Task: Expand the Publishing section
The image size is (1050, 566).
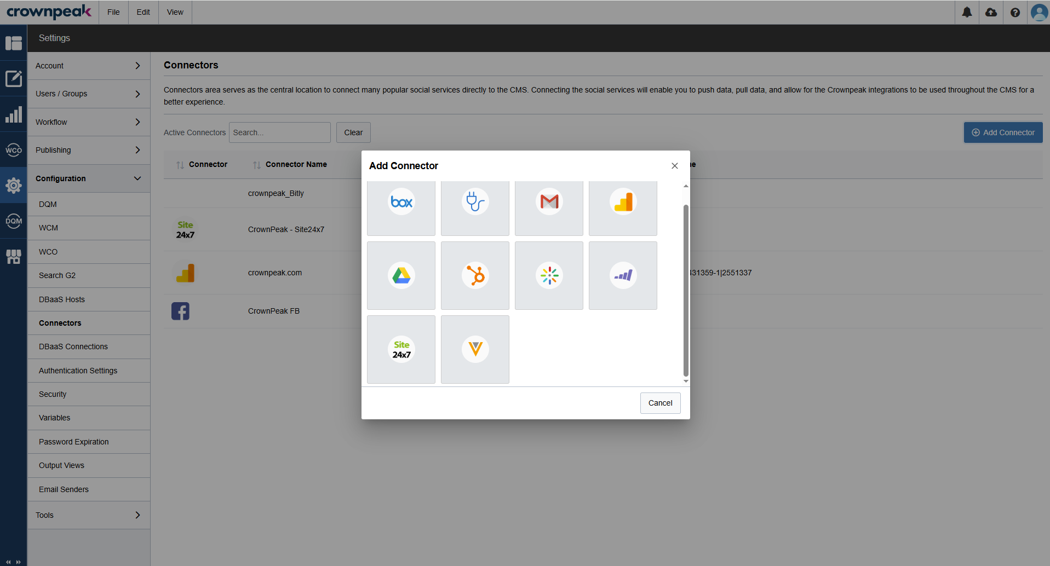Action: [x=89, y=150]
